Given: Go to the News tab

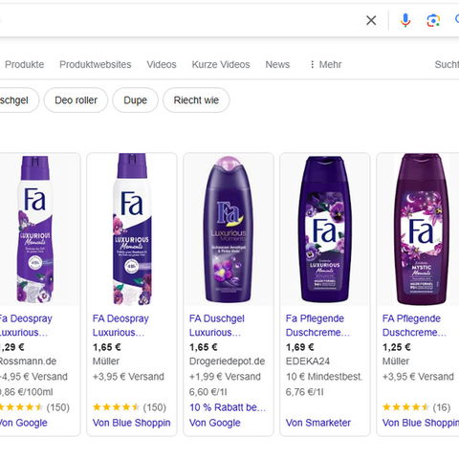Looking at the screenshot, I should [x=277, y=64].
